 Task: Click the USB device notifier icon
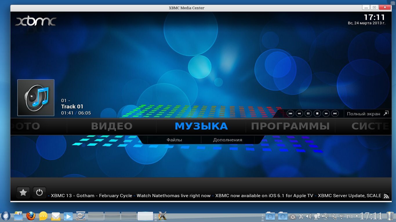(325, 216)
